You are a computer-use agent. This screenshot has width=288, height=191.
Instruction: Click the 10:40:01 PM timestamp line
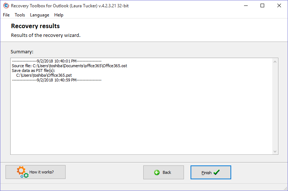(x=57, y=61)
